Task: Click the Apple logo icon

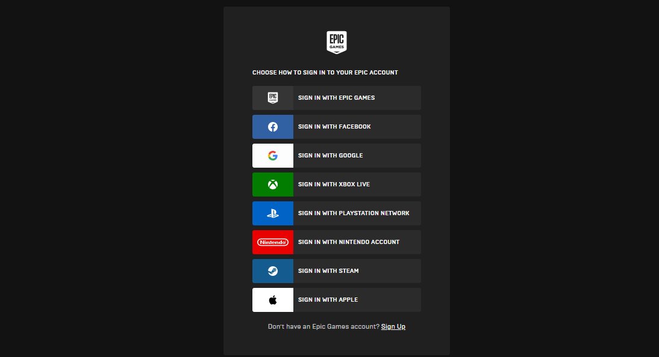Action: pyautogui.click(x=272, y=299)
